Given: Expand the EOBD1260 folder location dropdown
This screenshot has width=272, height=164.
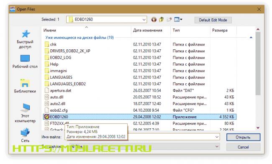Looking at the screenshot, I should (x=144, y=20).
